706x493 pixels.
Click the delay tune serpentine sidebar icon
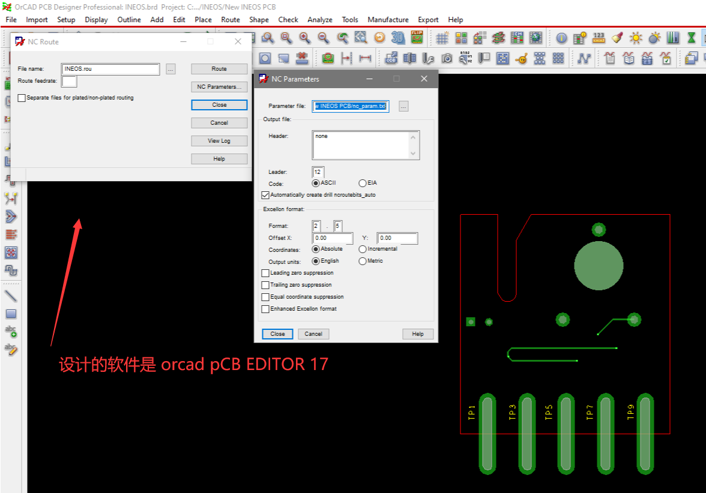pyautogui.click(x=11, y=270)
